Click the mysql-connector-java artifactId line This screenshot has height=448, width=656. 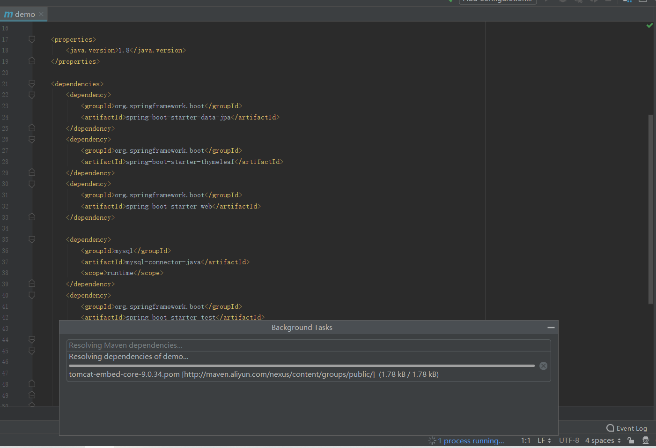tap(165, 262)
